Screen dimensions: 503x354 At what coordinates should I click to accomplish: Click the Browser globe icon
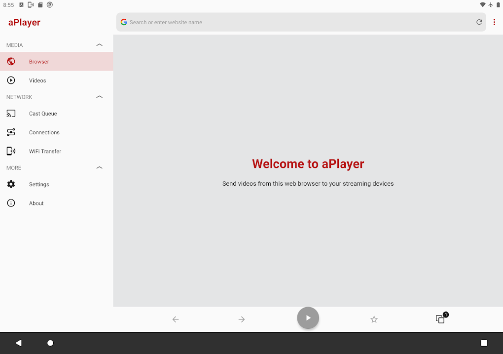[11, 61]
